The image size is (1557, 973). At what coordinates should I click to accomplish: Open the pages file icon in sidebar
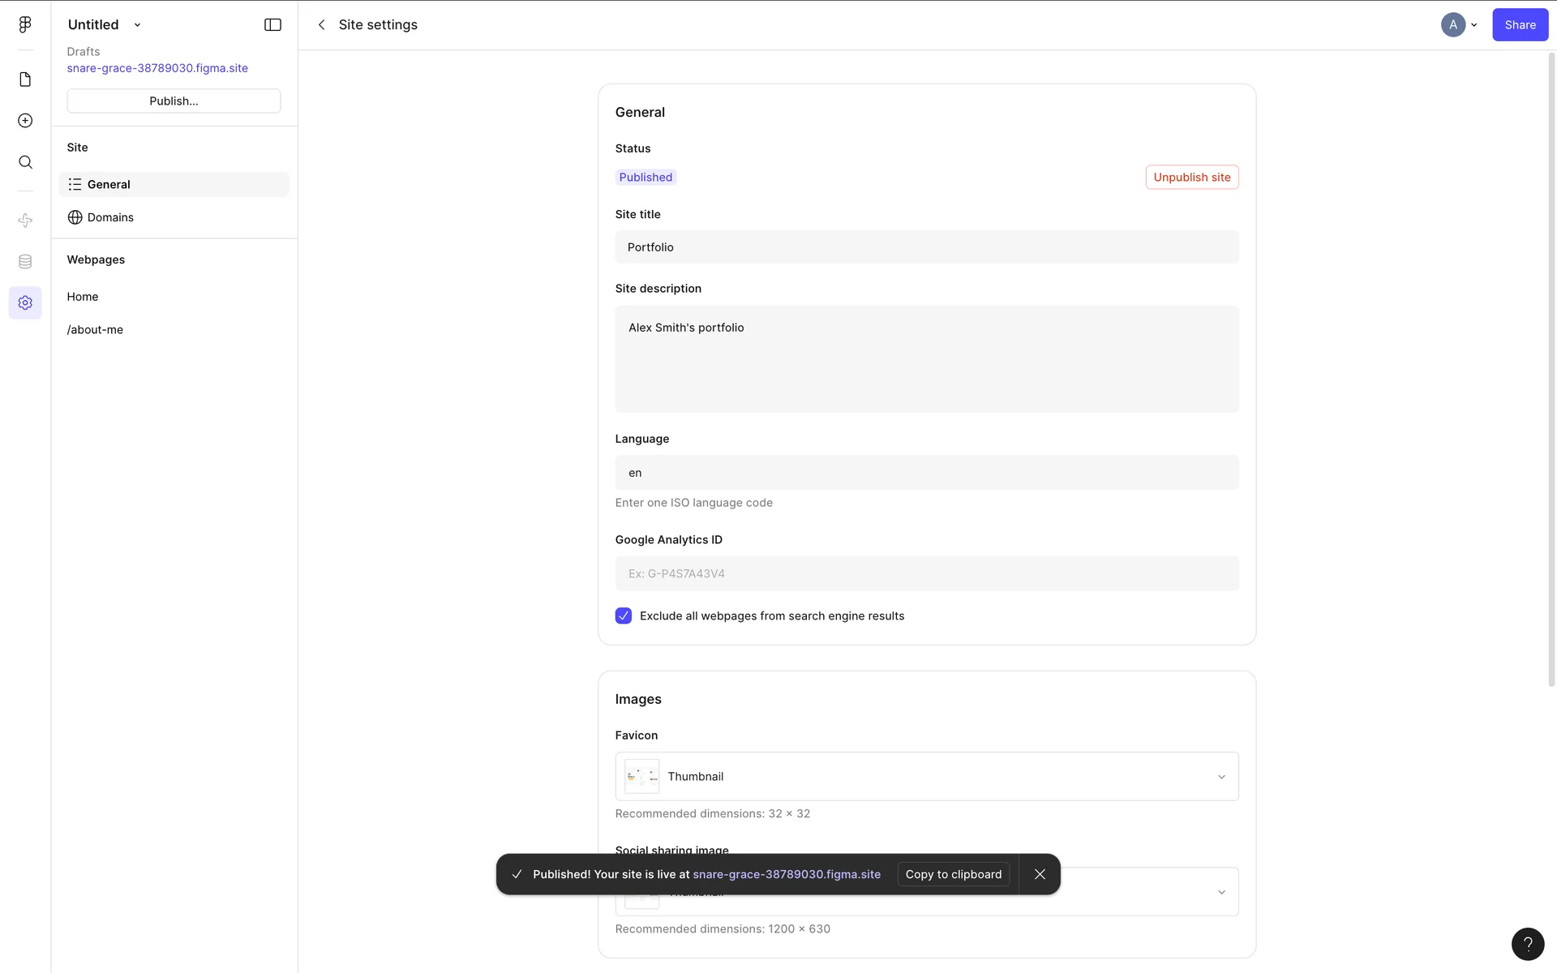(25, 79)
